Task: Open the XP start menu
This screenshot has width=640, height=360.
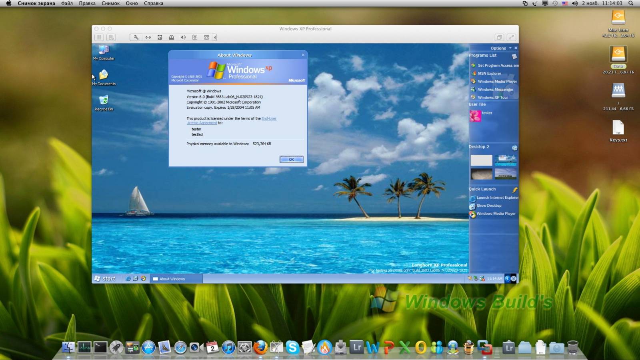Action: coord(105,278)
